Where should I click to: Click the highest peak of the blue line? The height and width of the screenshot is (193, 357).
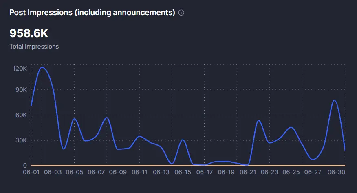point(42,67)
